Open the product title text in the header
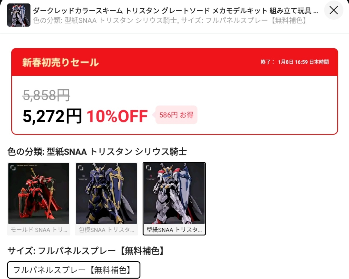The height and width of the screenshot is (279, 349). click(175, 11)
